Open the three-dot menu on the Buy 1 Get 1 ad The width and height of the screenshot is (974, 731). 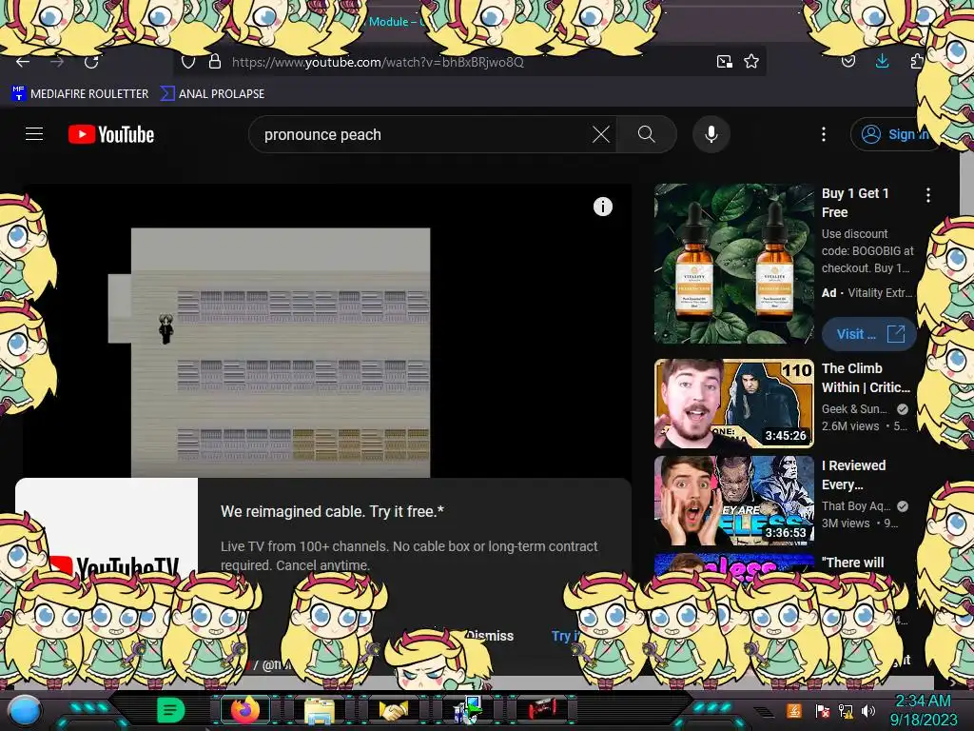click(x=928, y=195)
